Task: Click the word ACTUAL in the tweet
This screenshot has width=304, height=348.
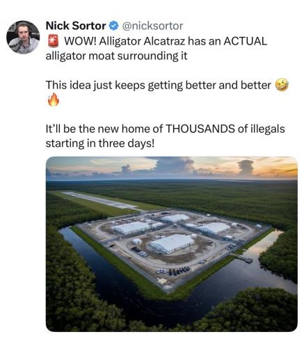Action: point(245,41)
